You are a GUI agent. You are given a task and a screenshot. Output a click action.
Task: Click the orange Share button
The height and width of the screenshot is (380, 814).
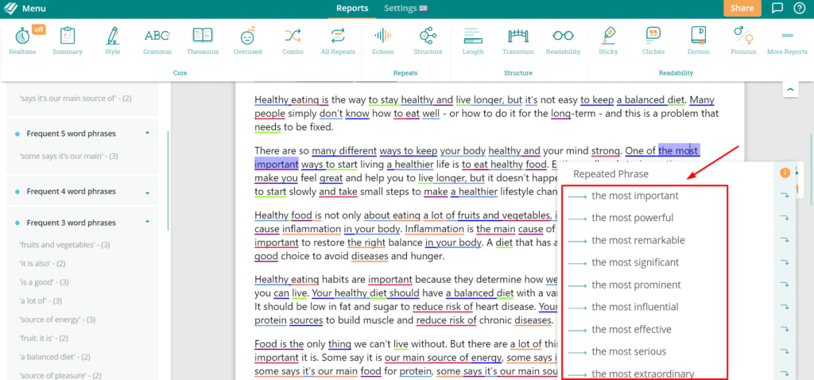(741, 9)
